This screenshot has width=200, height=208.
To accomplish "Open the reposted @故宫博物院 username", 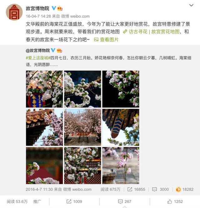I will (x=38, y=50).
